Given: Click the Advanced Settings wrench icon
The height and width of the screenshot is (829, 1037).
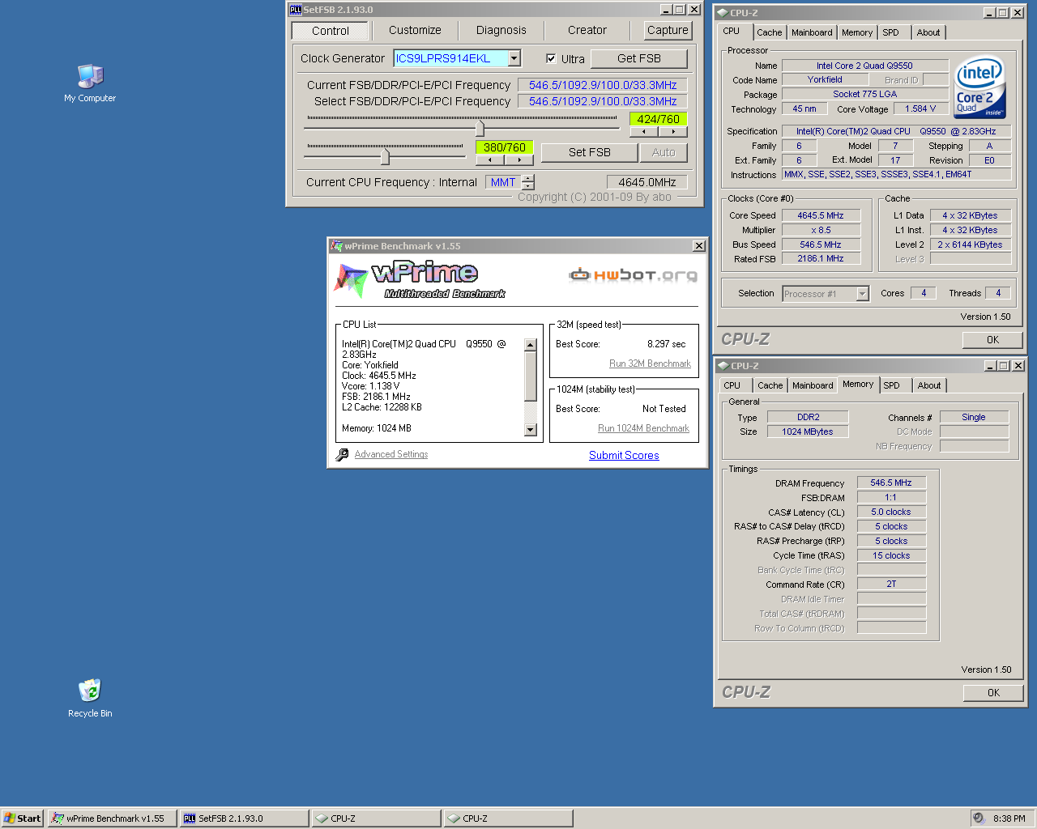Looking at the screenshot, I should coord(342,455).
